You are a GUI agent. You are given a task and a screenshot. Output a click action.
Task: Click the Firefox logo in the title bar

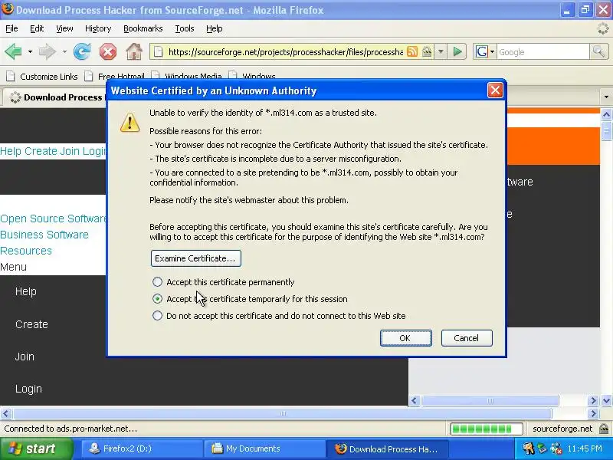click(8, 9)
